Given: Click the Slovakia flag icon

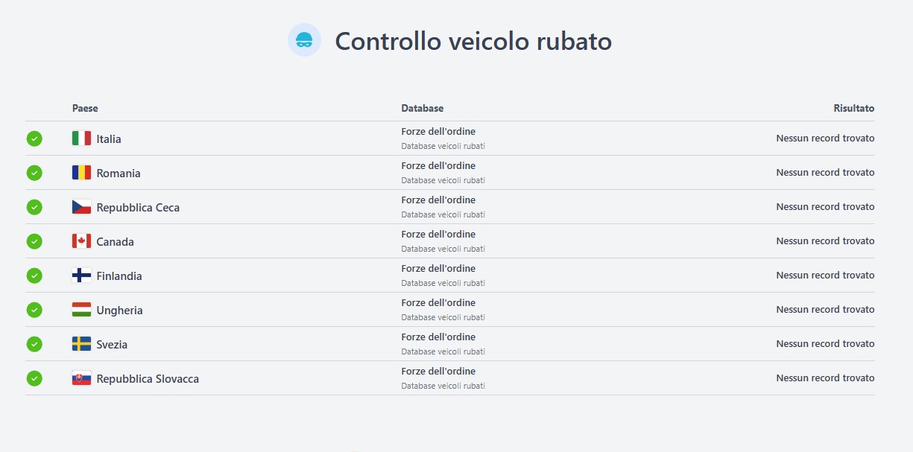Looking at the screenshot, I should pos(81,378).
